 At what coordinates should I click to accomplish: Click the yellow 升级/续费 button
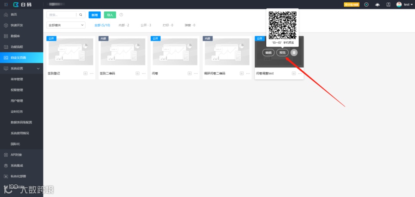352,5
